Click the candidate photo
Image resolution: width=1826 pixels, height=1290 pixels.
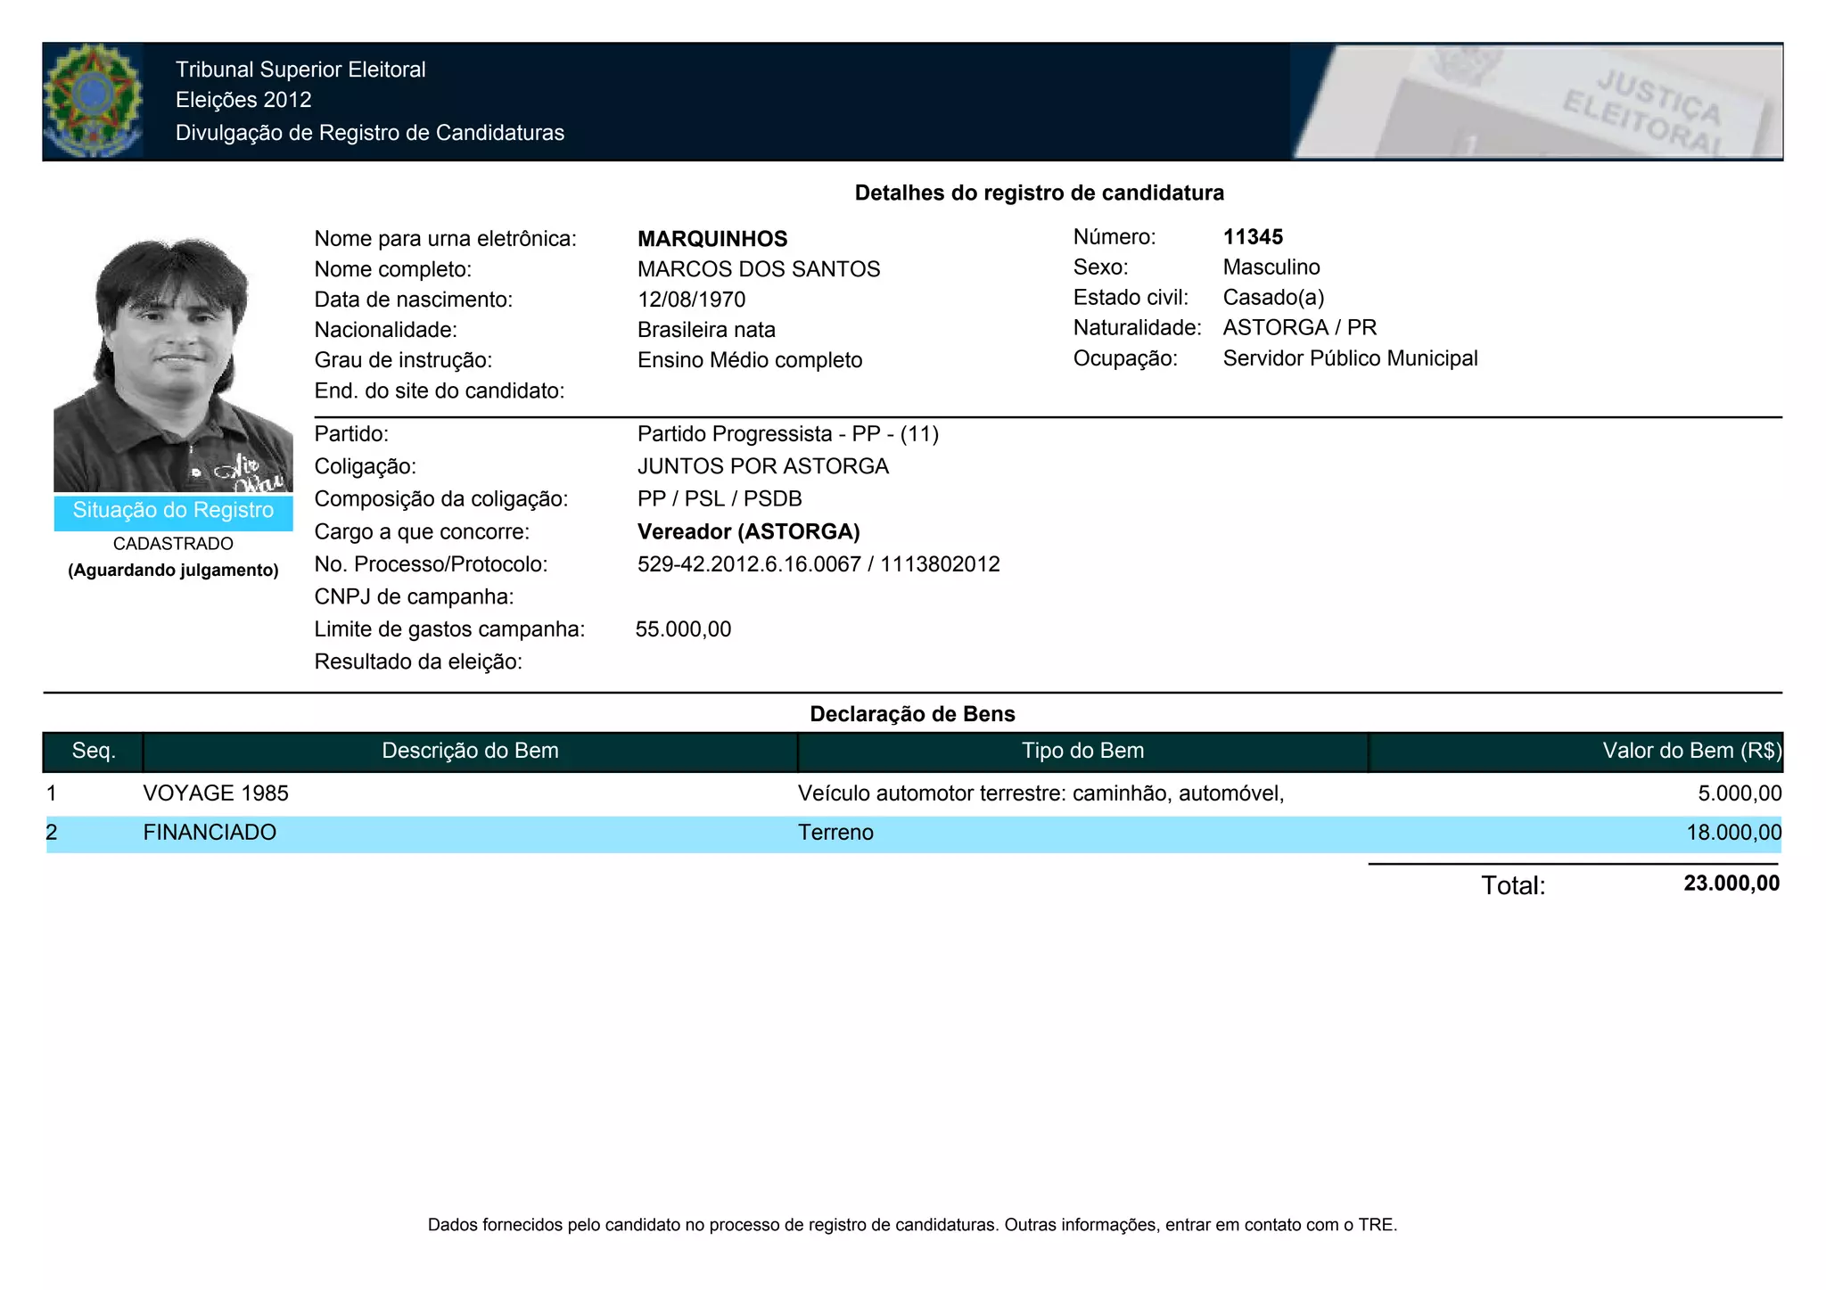click(x=173, y=364)
